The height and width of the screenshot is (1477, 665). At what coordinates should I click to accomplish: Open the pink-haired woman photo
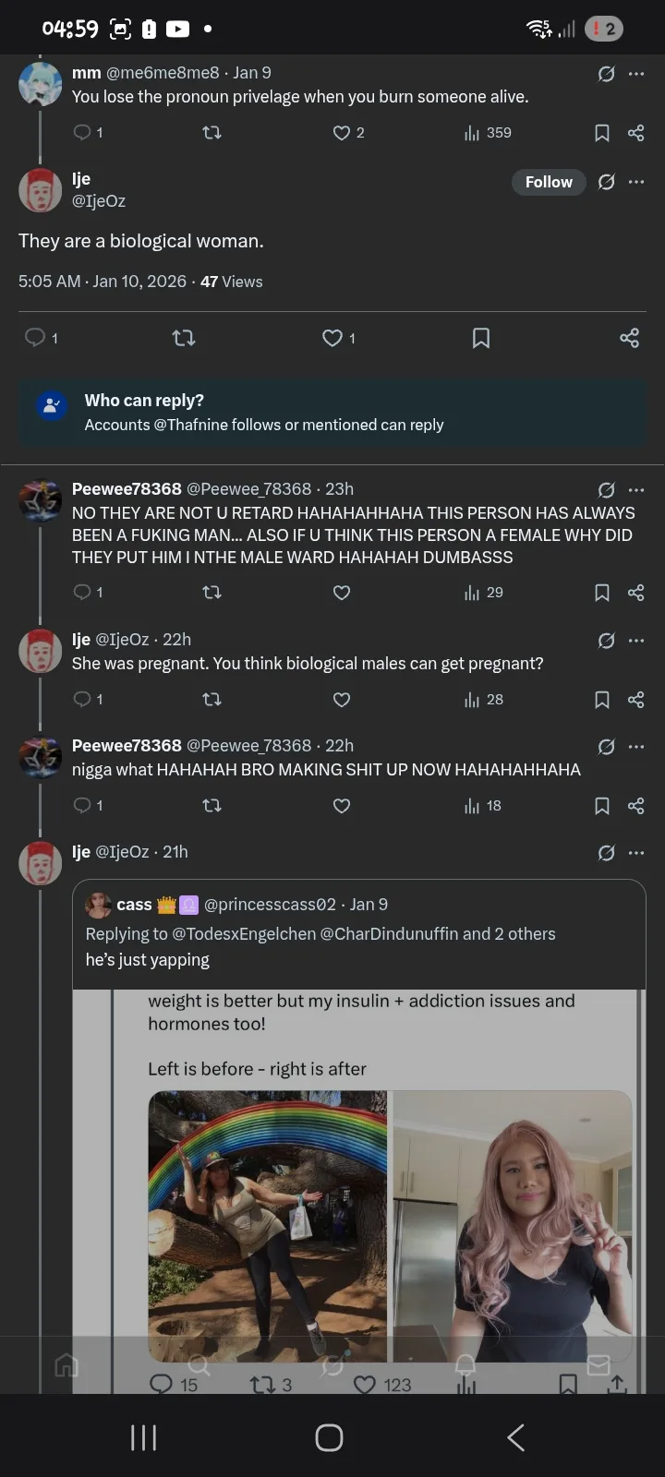(513, 1226)
